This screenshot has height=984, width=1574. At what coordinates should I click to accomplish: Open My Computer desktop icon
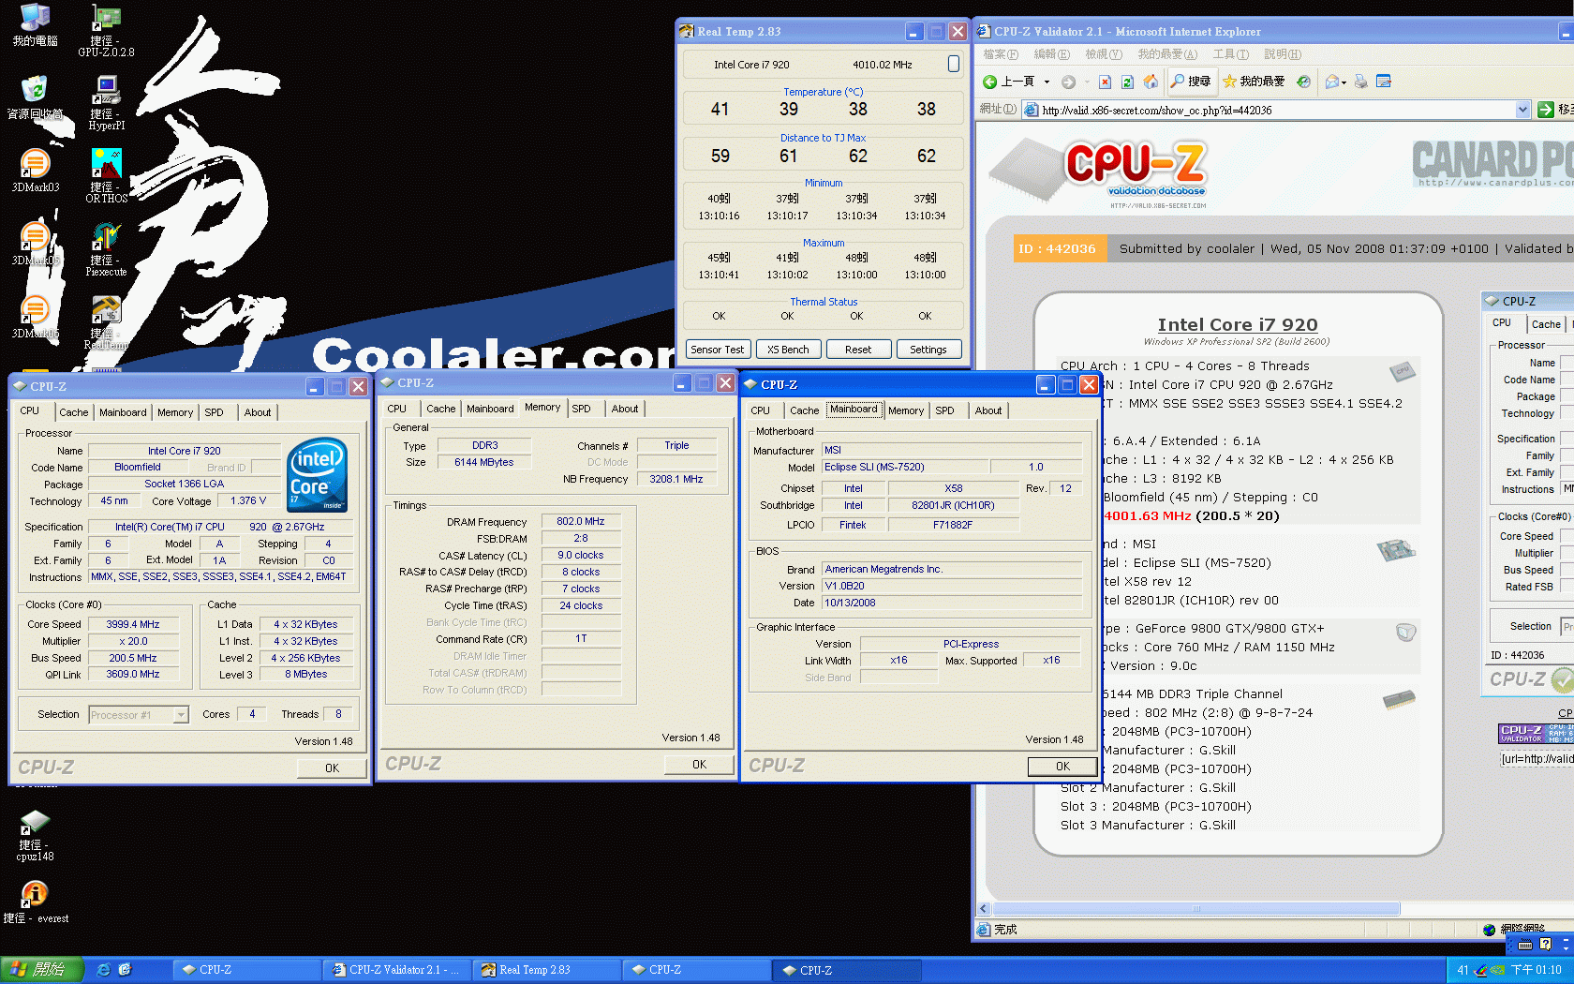click(x=35, y=25)
